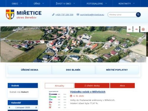Open the ÚŘAD menu item

pos(37,4)
